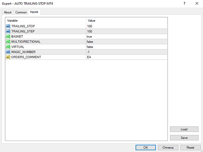Open the help question mark button
Viewport: 203px width, 152px height.
click(x=184, y=3)
